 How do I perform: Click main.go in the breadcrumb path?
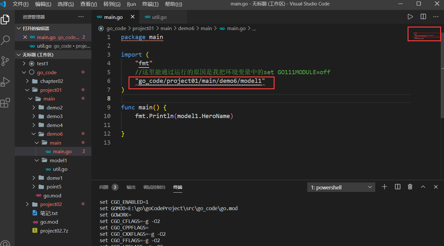point(236,28)
